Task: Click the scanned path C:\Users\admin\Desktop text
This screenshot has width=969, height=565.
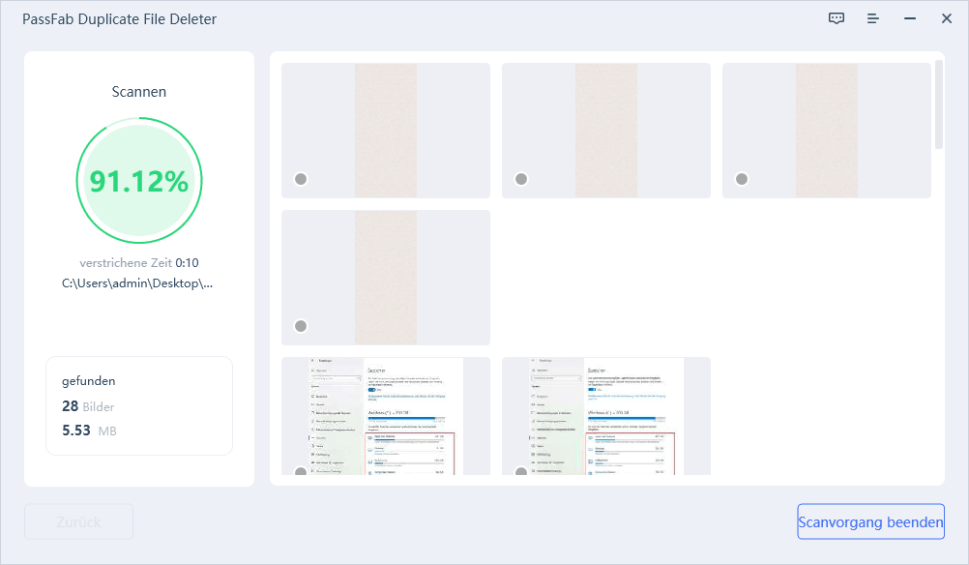Action: coord(137,283)
